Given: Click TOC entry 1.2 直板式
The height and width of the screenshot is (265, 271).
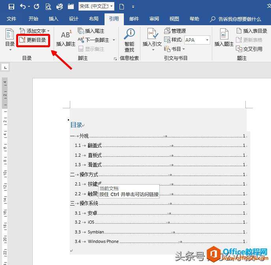Looking at the screenshot, I should click(x=161, y=155).
